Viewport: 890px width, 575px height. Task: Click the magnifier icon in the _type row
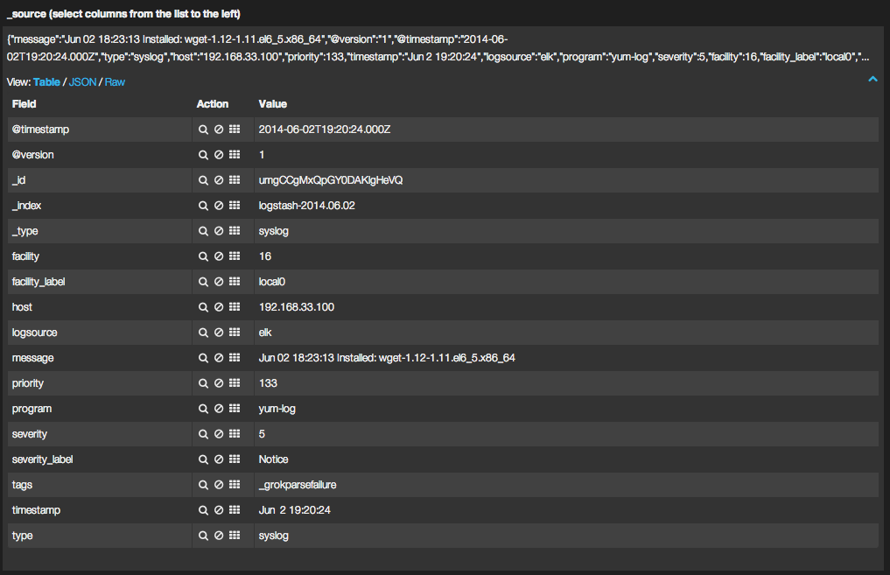(x=203, y=231)
